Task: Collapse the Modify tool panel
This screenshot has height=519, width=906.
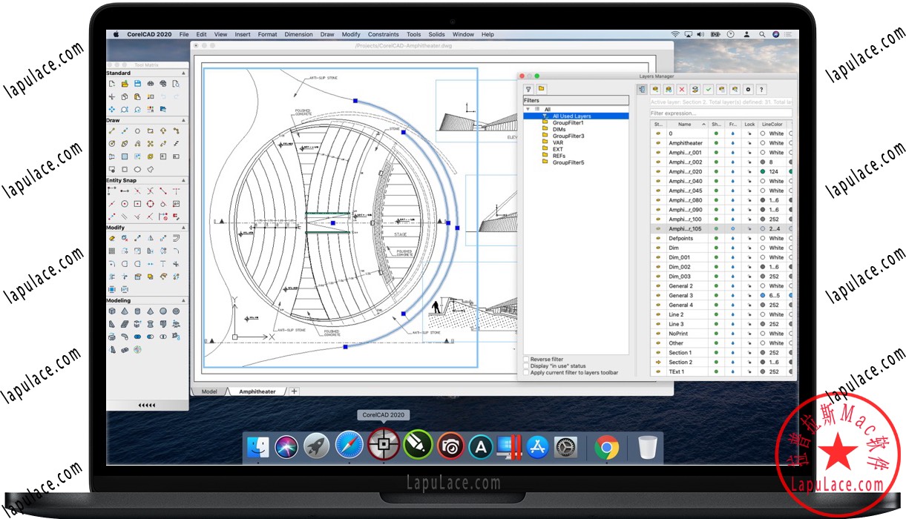Action: click(184, 228)
